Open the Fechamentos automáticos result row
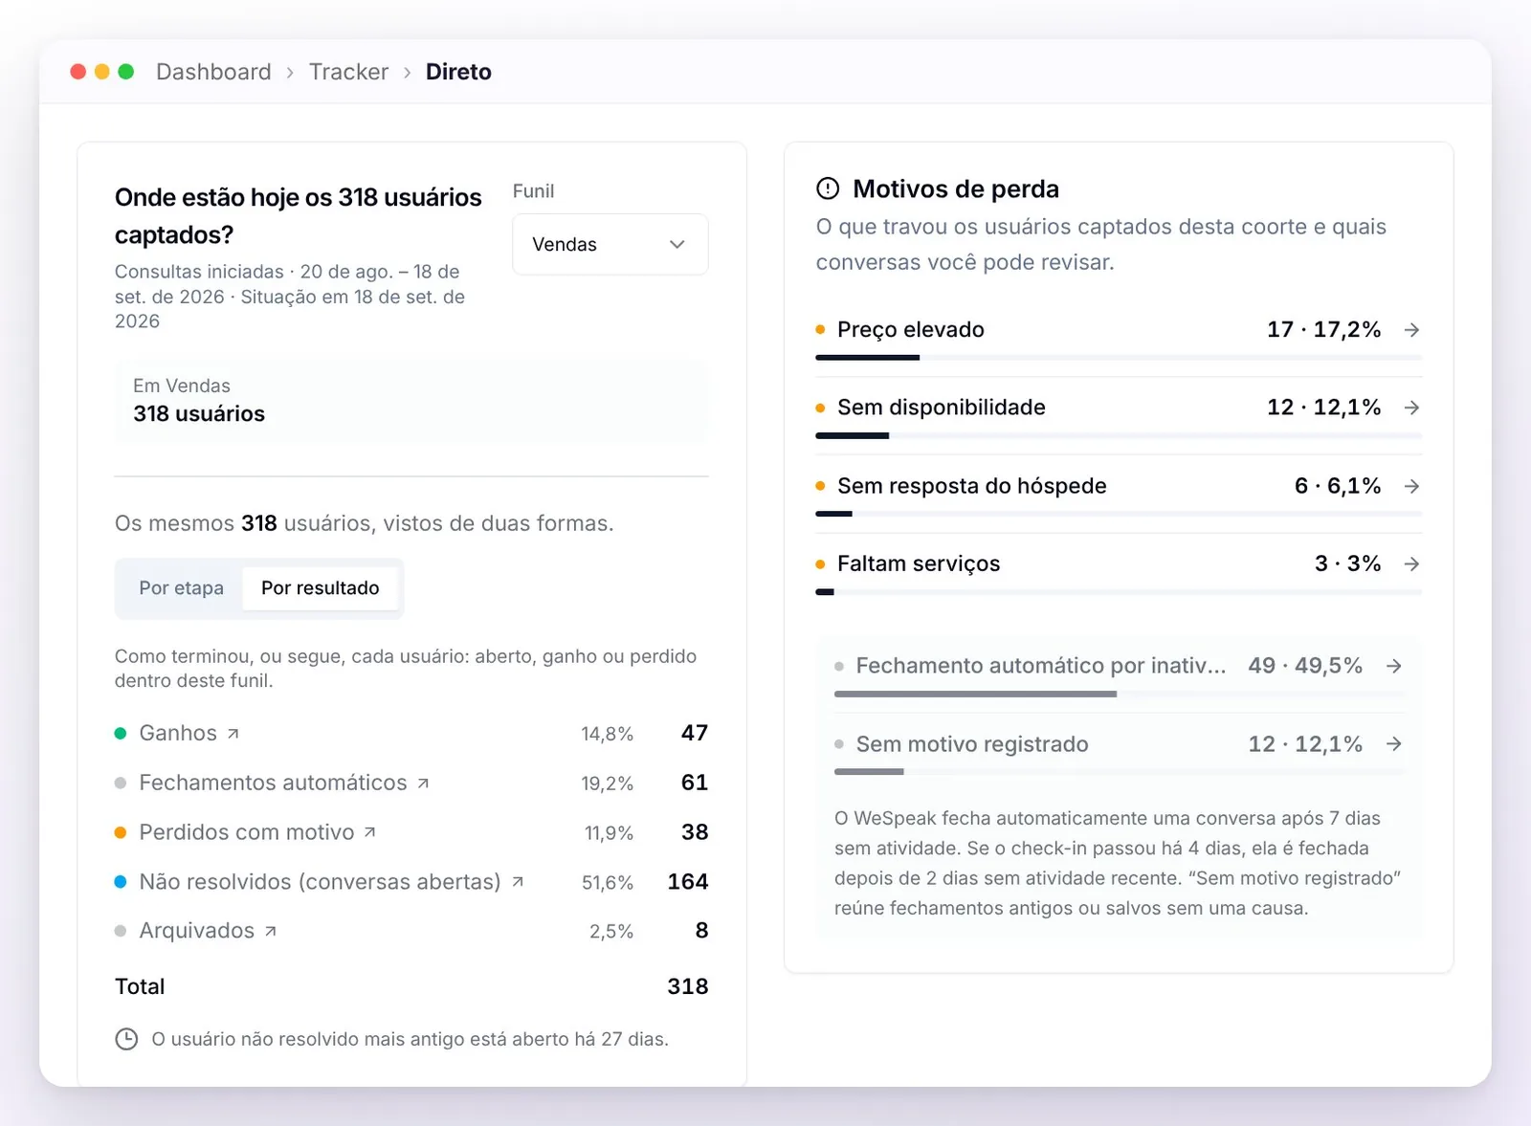Image resolution: width=1531 pixels, height=1126 pixels. point(411,784)
